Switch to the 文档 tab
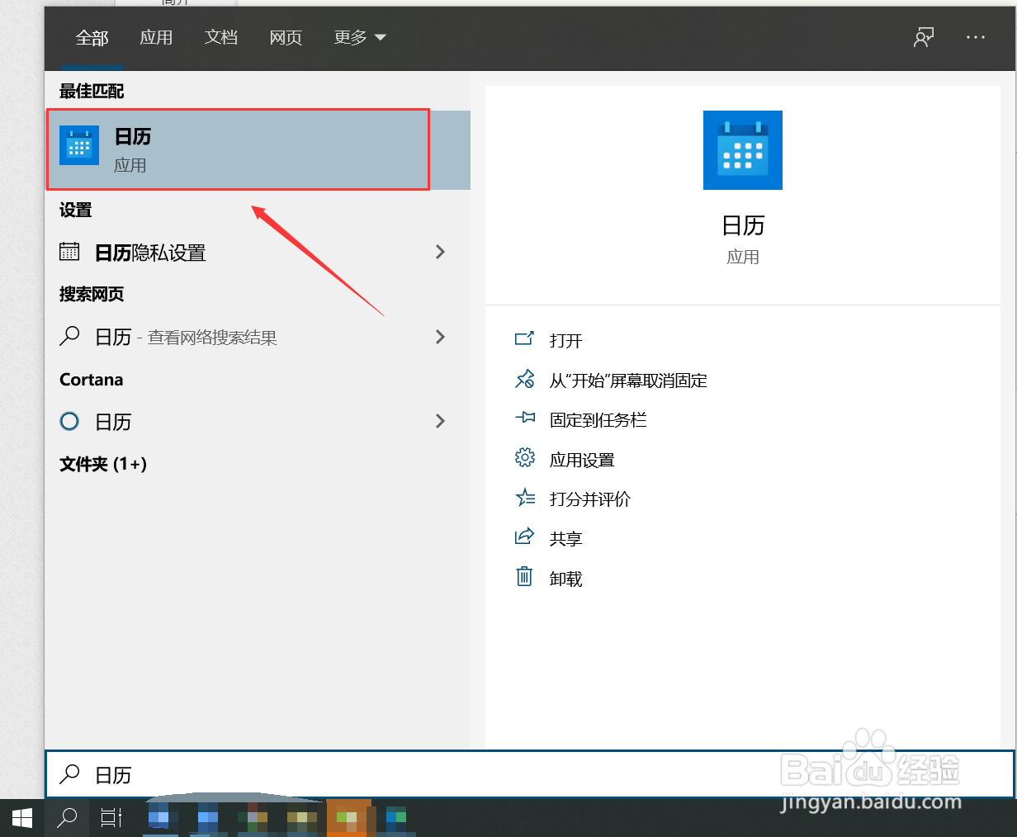 coord(220,37)
